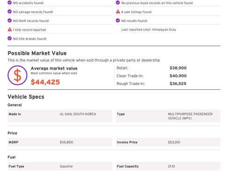
Task: Click the Made in label
Action: pyautogui.click(x=14, y=114)
